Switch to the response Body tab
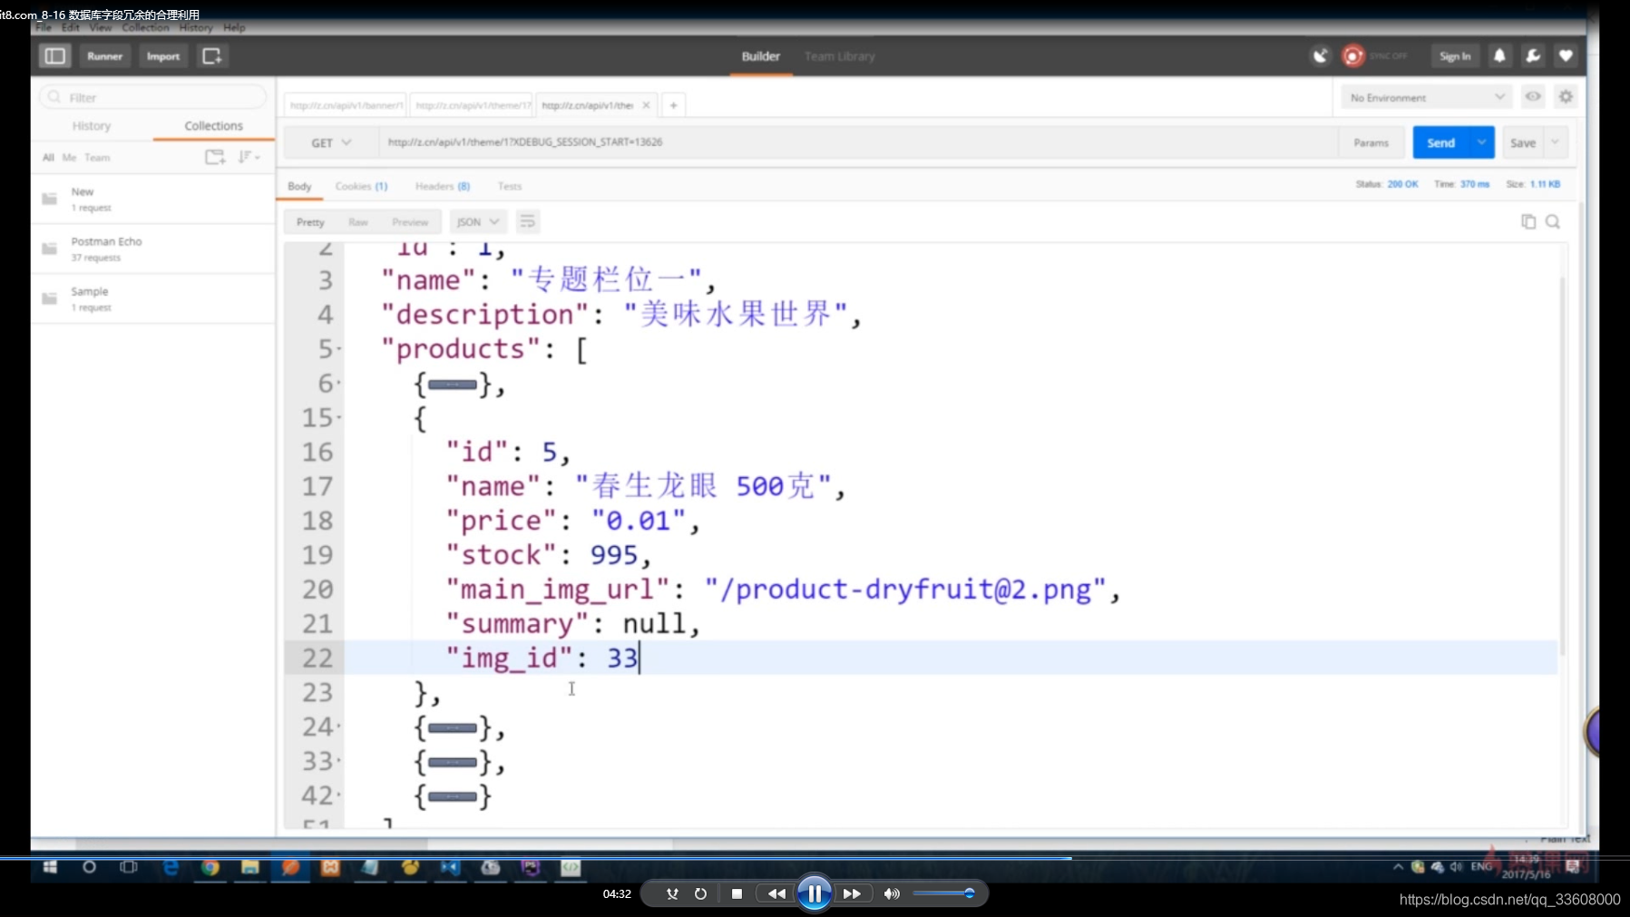This screenshot has height=917, width=1630. tap(299, 186)
